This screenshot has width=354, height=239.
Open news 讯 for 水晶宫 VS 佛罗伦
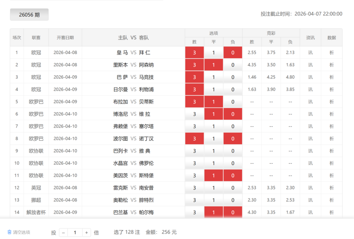point(311,163)
